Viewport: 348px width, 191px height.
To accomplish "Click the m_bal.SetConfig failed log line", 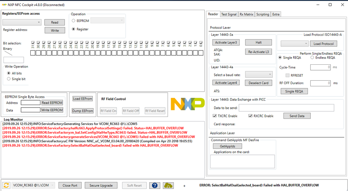I will pos(95,132).
